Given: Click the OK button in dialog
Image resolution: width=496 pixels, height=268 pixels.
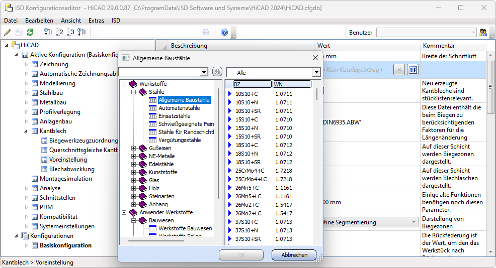Looking at the screenshot, I should (x=241, y=255).
